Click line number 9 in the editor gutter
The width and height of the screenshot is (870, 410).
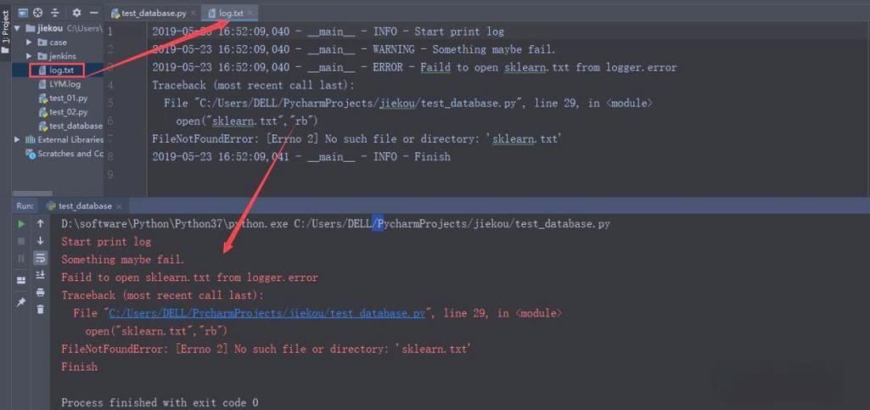tap(110, 175)
